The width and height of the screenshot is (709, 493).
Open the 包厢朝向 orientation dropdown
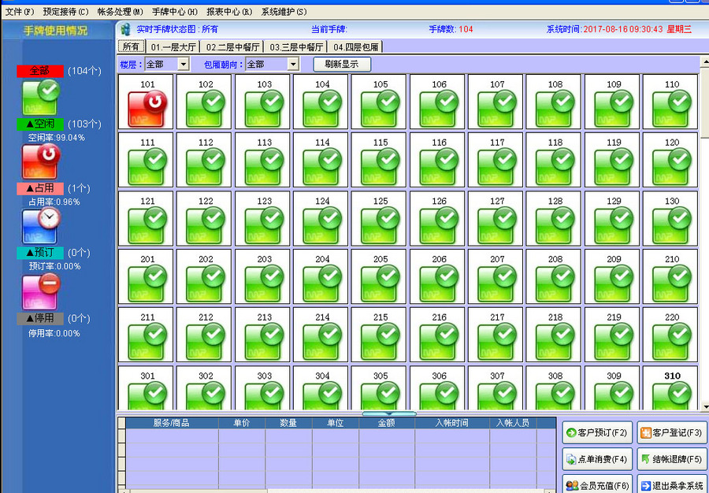[293, 65]
